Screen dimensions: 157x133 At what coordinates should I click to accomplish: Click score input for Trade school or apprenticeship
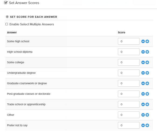click(129, 104)
